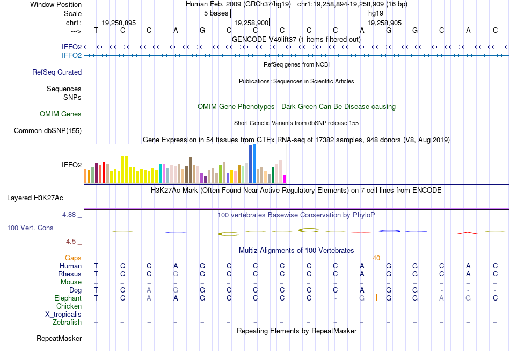Viewport: 510px width, 351px height.
Task: Click the large olive C conservation logo
Action: [x=309, y=230]
